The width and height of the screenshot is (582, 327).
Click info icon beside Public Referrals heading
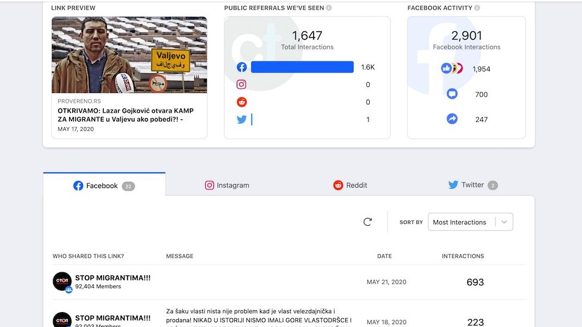329,8
